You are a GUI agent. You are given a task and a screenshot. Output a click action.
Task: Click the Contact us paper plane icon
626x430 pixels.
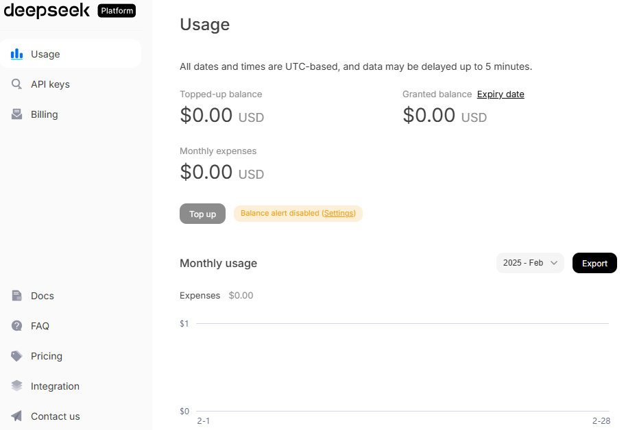[x=17, y=416]
